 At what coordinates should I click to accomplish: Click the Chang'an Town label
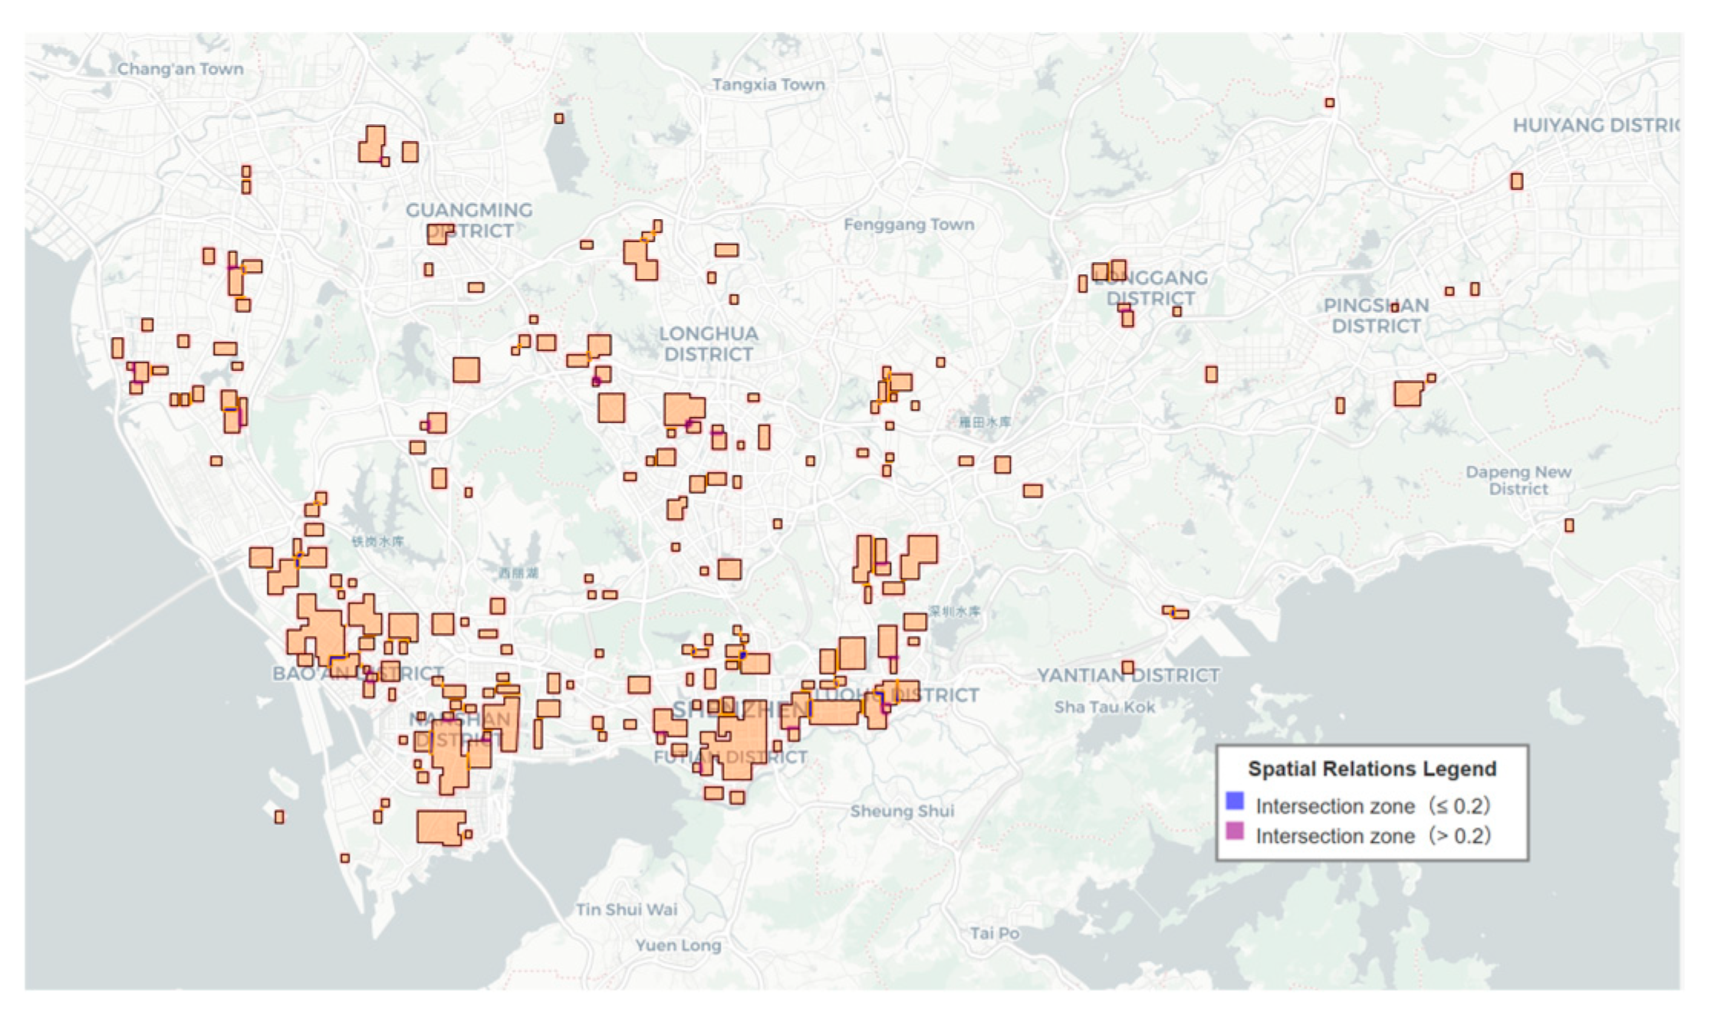[180, 69]
